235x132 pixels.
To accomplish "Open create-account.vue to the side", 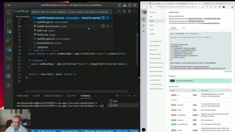I will click(103, 26).
